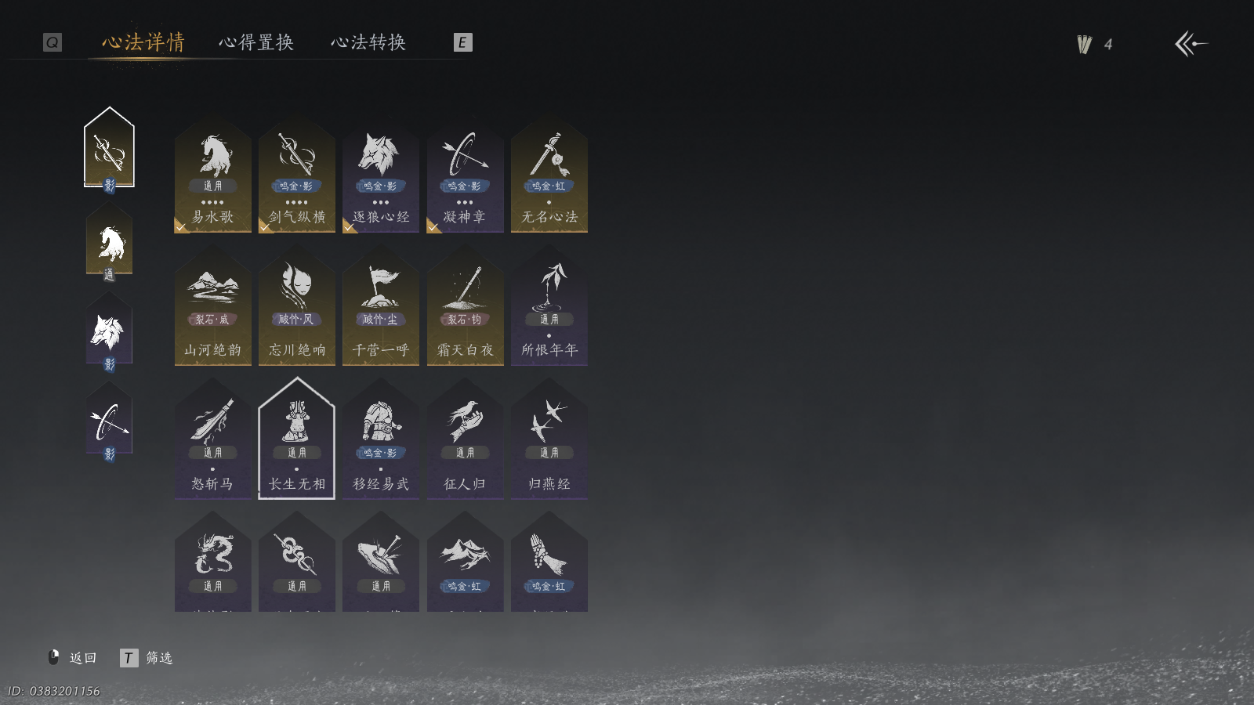Choose the 凝神章 bow card
Screen dimensions: 1254x705
click(466, 176)
